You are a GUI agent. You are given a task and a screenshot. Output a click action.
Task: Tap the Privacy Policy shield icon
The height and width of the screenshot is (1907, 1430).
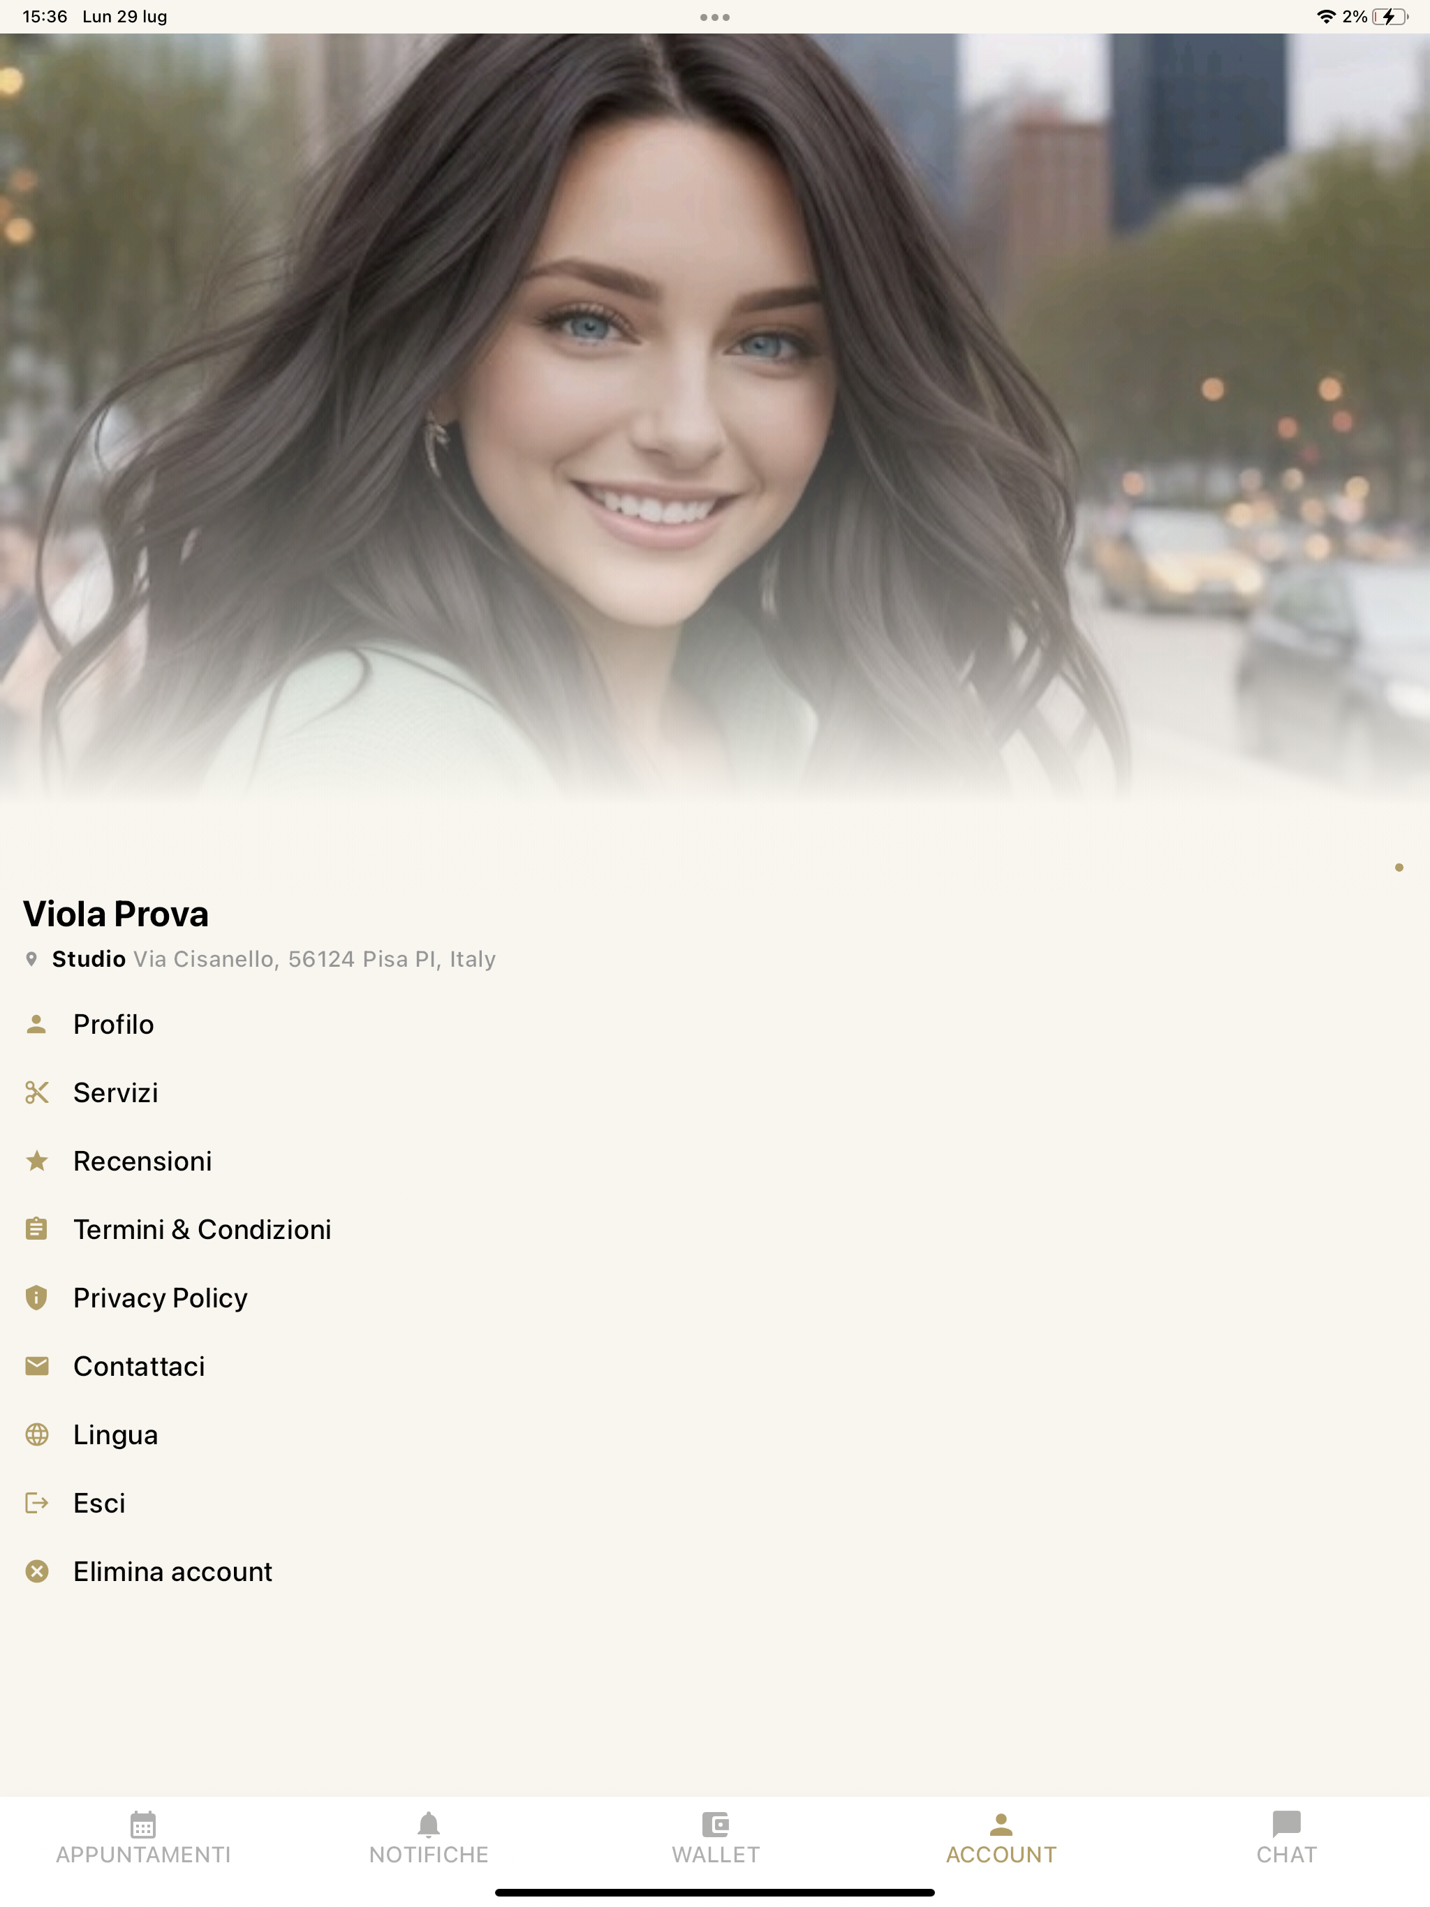[x=36, y=1298]
